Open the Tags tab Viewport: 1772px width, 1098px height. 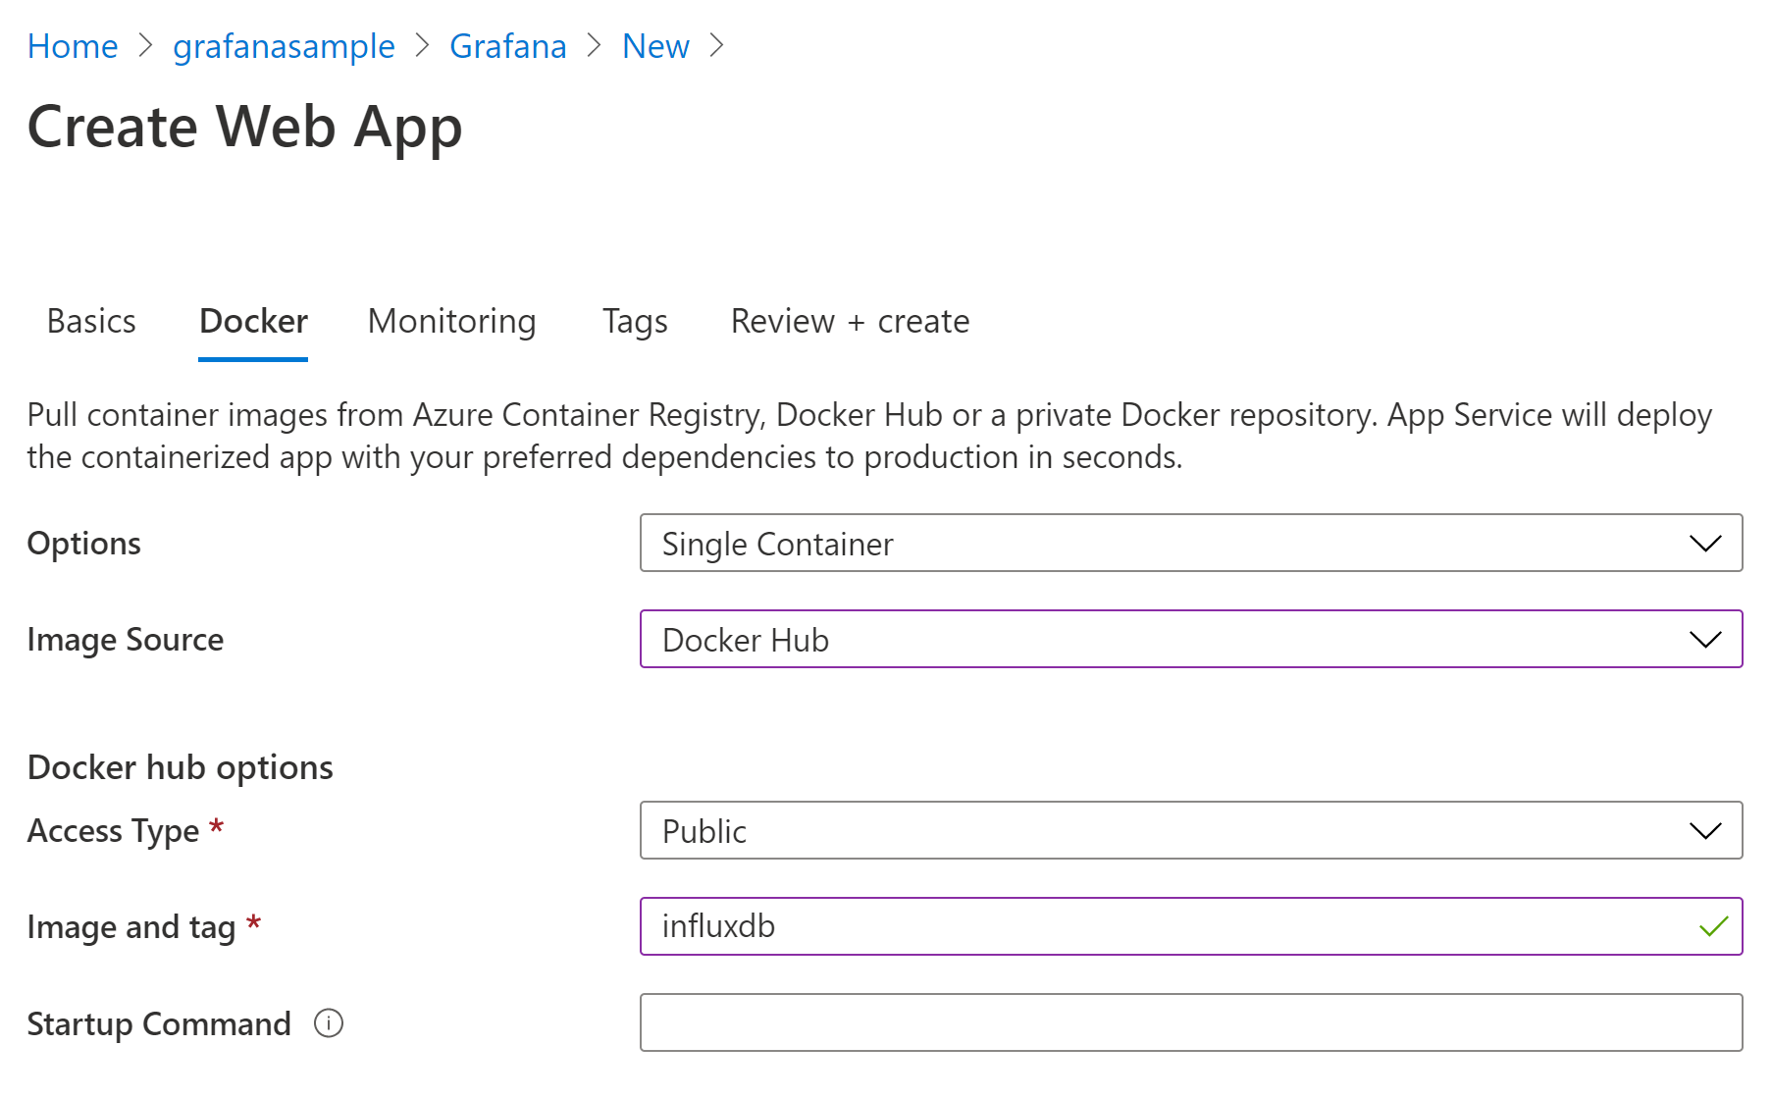[x=635, y=321]
